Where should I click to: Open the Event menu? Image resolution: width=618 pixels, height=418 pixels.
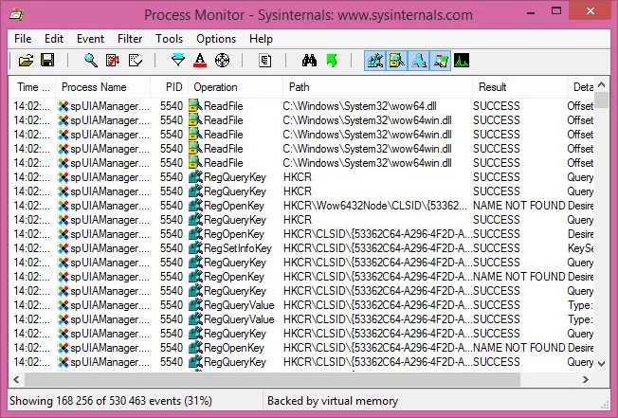click(x=90, y=39)
